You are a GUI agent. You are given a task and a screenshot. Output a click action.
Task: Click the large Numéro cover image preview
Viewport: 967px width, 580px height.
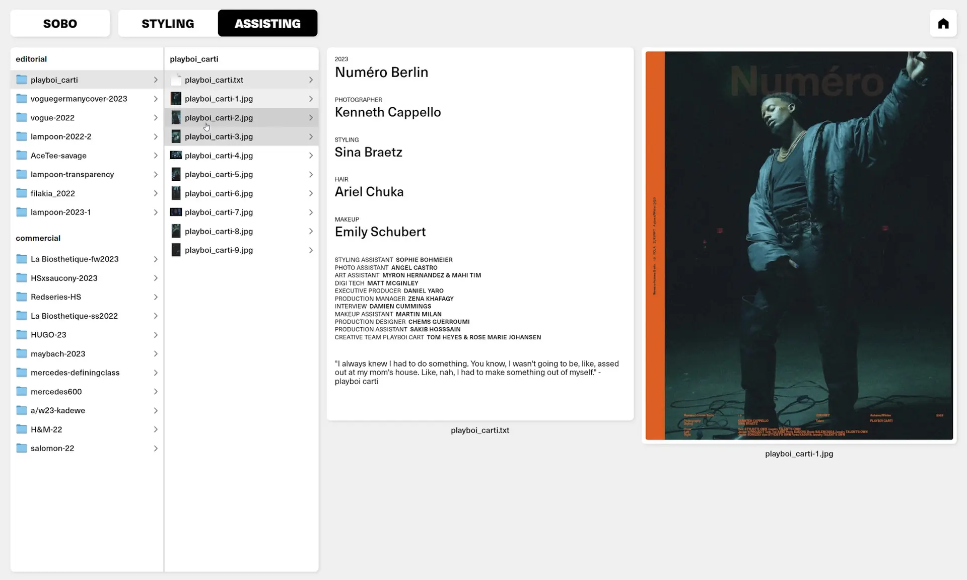tap(799, 246)
